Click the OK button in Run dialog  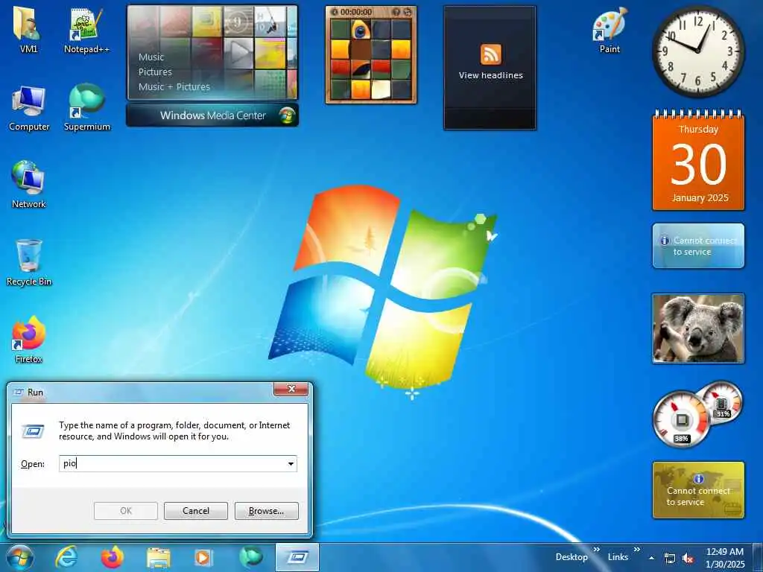click(x=125, y=511)
